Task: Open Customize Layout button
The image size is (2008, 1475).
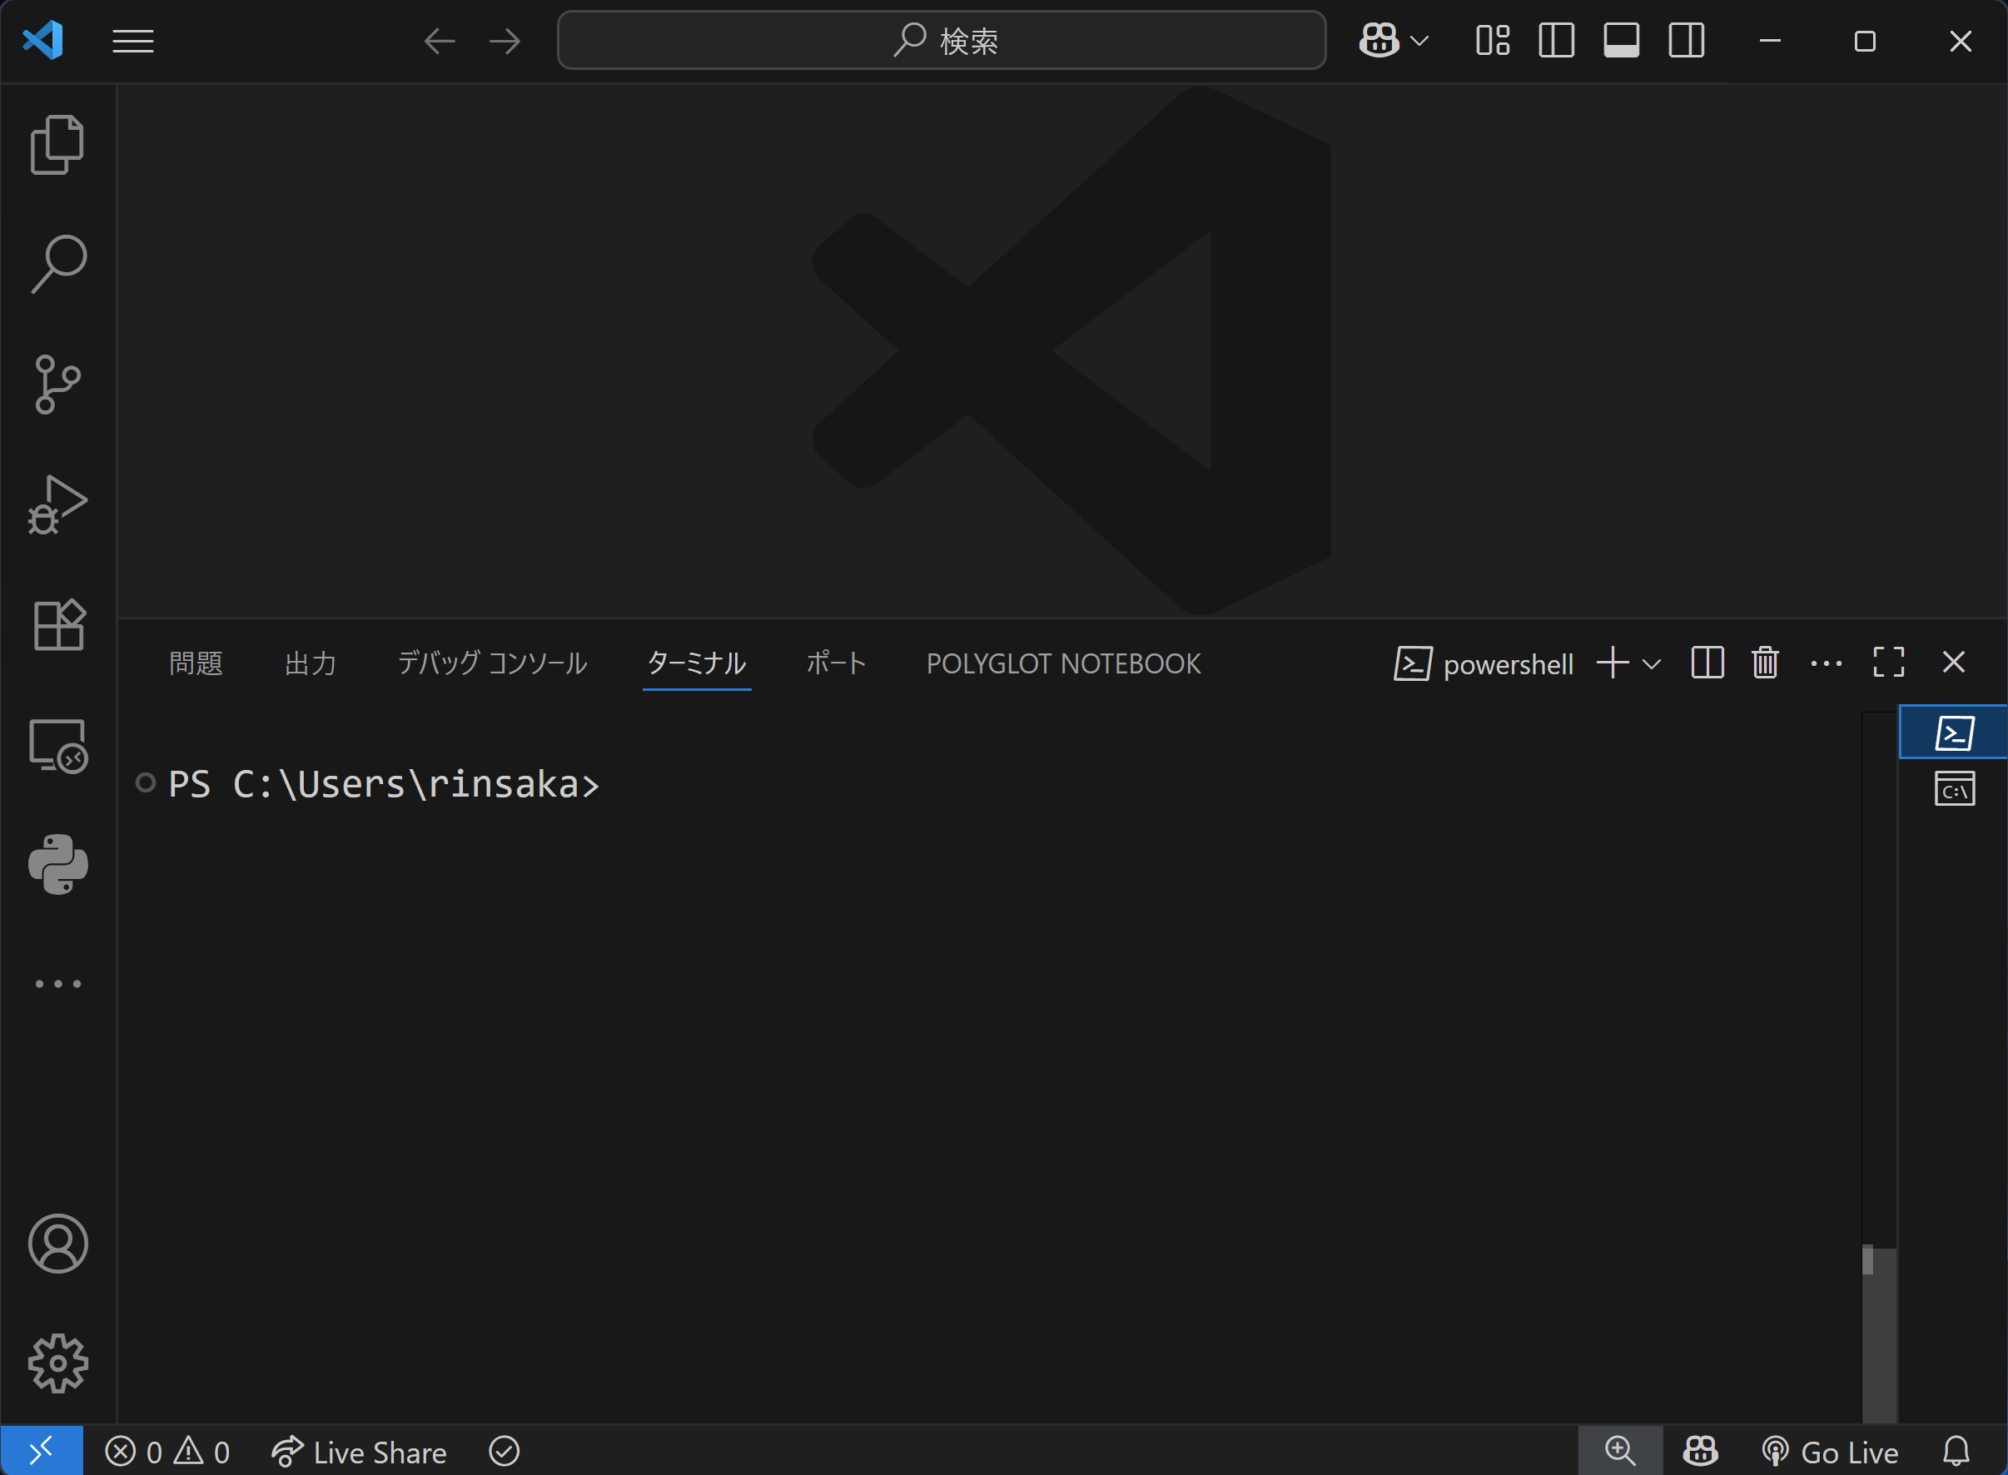Action: pos(1493,40)
